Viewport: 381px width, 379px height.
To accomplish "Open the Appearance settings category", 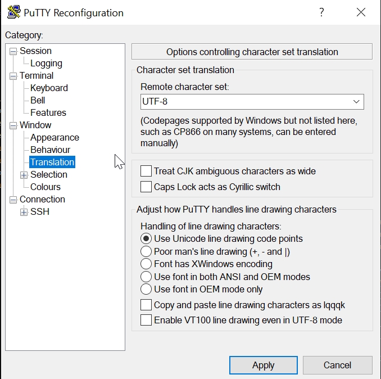I will [x=55, y=137].
